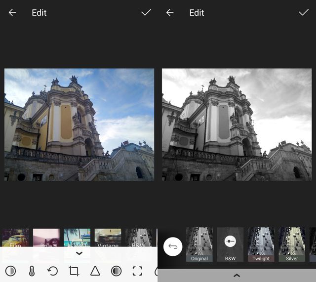
Task: Expand the tools panel with up chevron
Action: click(237, 276)
